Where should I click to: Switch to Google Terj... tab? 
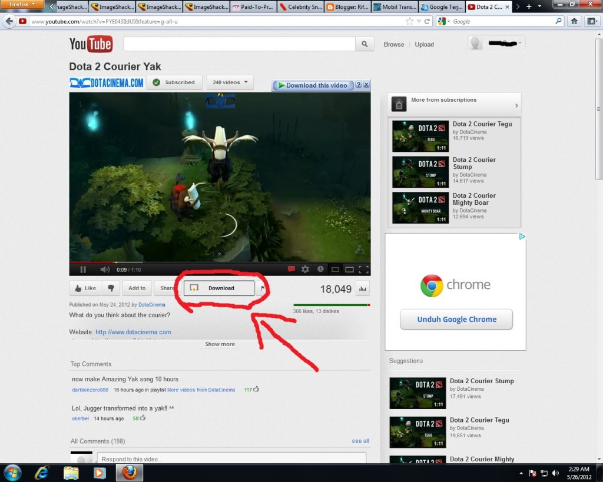point(442,6)
